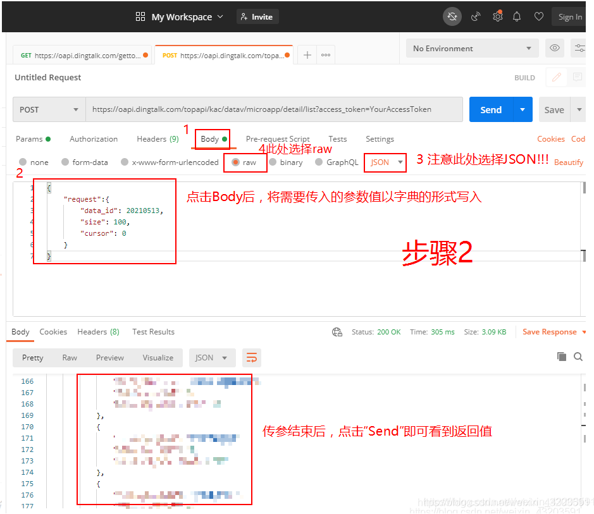Click the network globe lock icon
This screenshot has height=514, width=594.
pos(337,332)
